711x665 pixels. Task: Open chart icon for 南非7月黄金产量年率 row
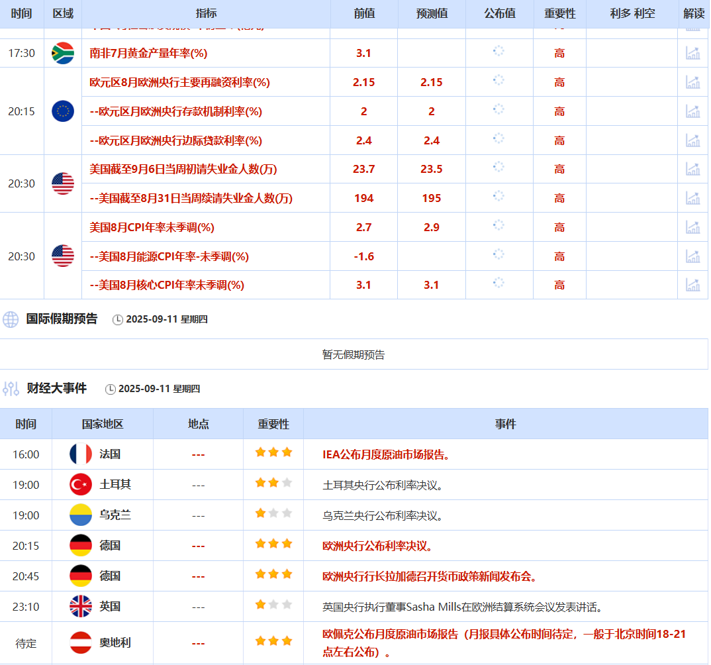point(692,53)
